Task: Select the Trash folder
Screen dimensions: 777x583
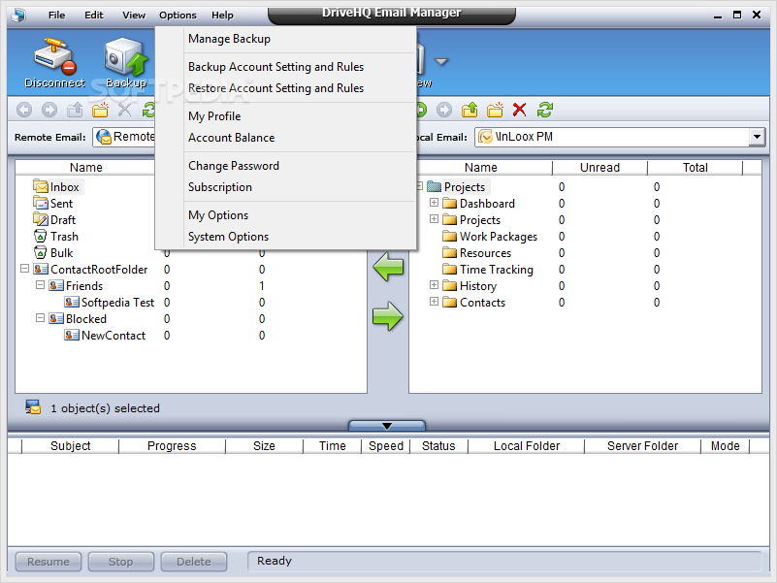Action: [x=64, y=237]
